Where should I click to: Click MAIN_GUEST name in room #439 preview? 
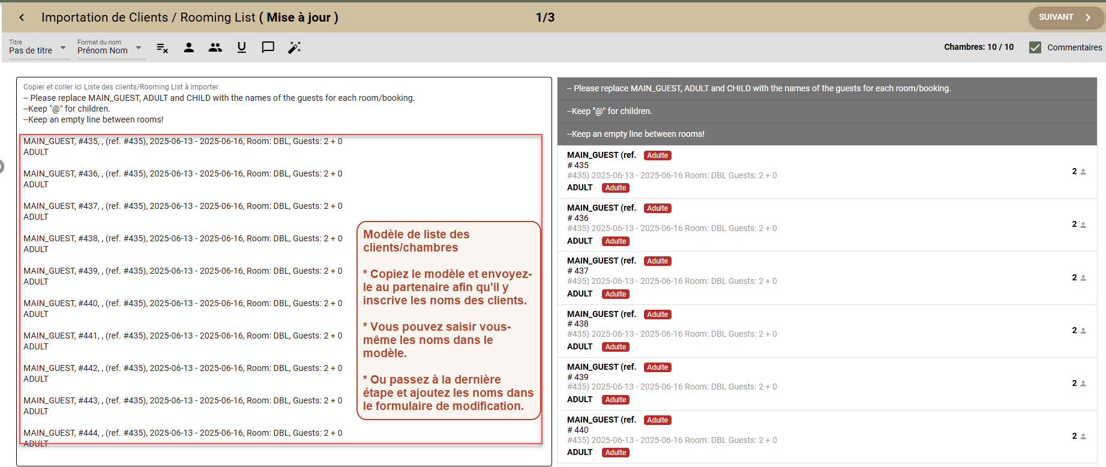pyautogui.click(x=601, y=367)
